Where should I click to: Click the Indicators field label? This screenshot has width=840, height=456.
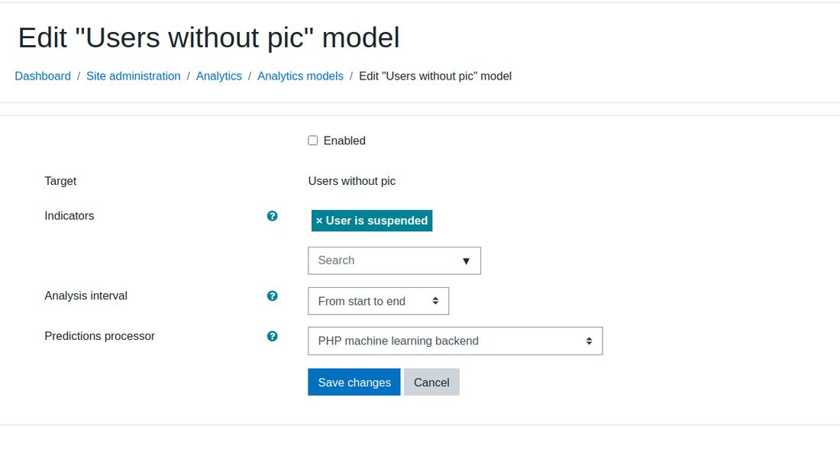[69, 216]
